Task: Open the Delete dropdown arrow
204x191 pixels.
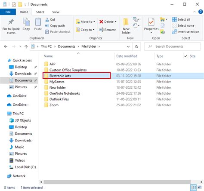Action: point(116,22)
